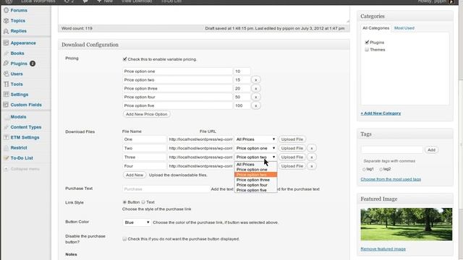Remove Price option three with x
The image size is (463, 260).
[255, 88]
